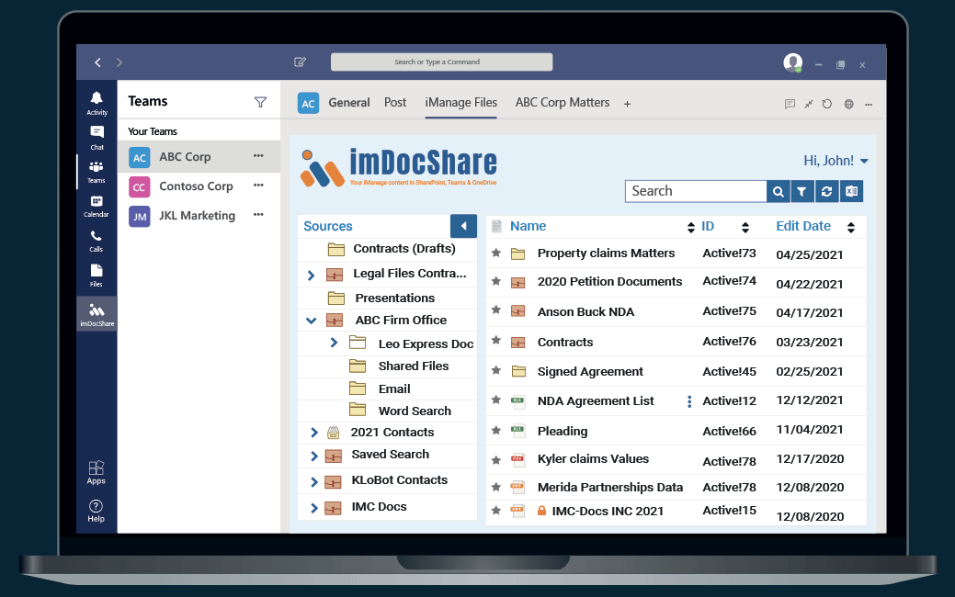Click the Teams filter funnel icon
The height and width of the screenshot is (597, 955).
(261, 102)
